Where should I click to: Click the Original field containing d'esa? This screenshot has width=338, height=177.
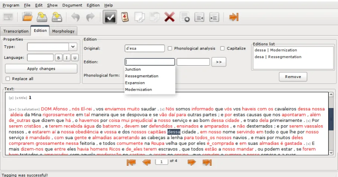[145, 48]
